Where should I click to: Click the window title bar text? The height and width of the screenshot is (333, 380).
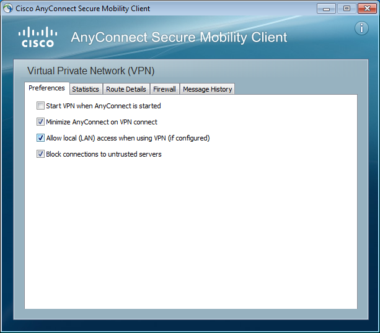point(82,9)
